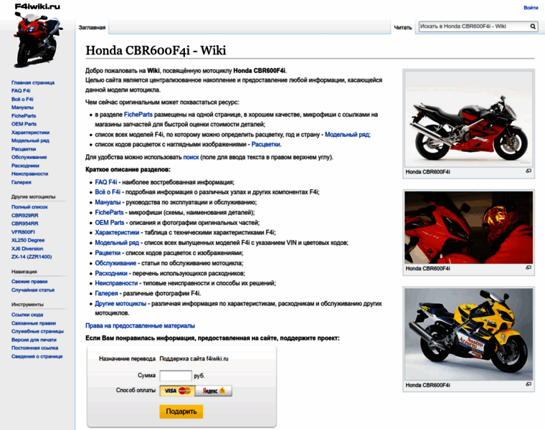Click the Подарить donate button

tap(181, 411)
